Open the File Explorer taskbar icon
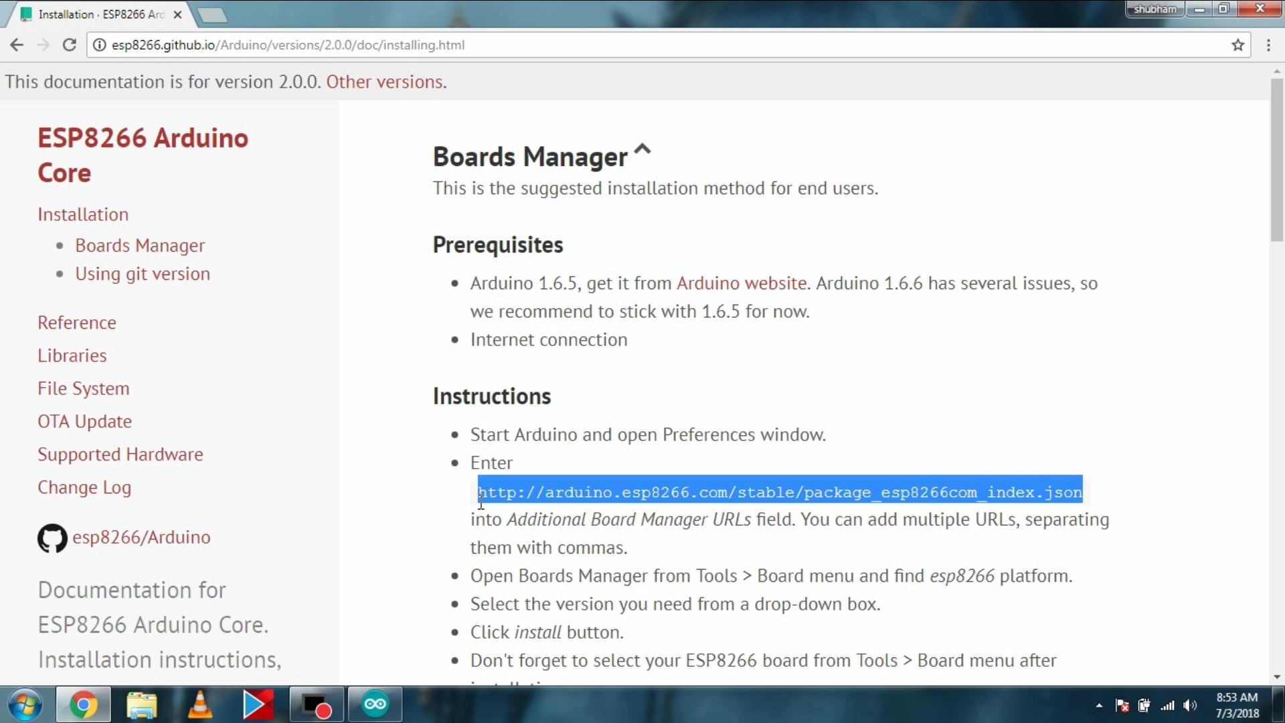The image size is (1285, 723). (x=141, y=704)
